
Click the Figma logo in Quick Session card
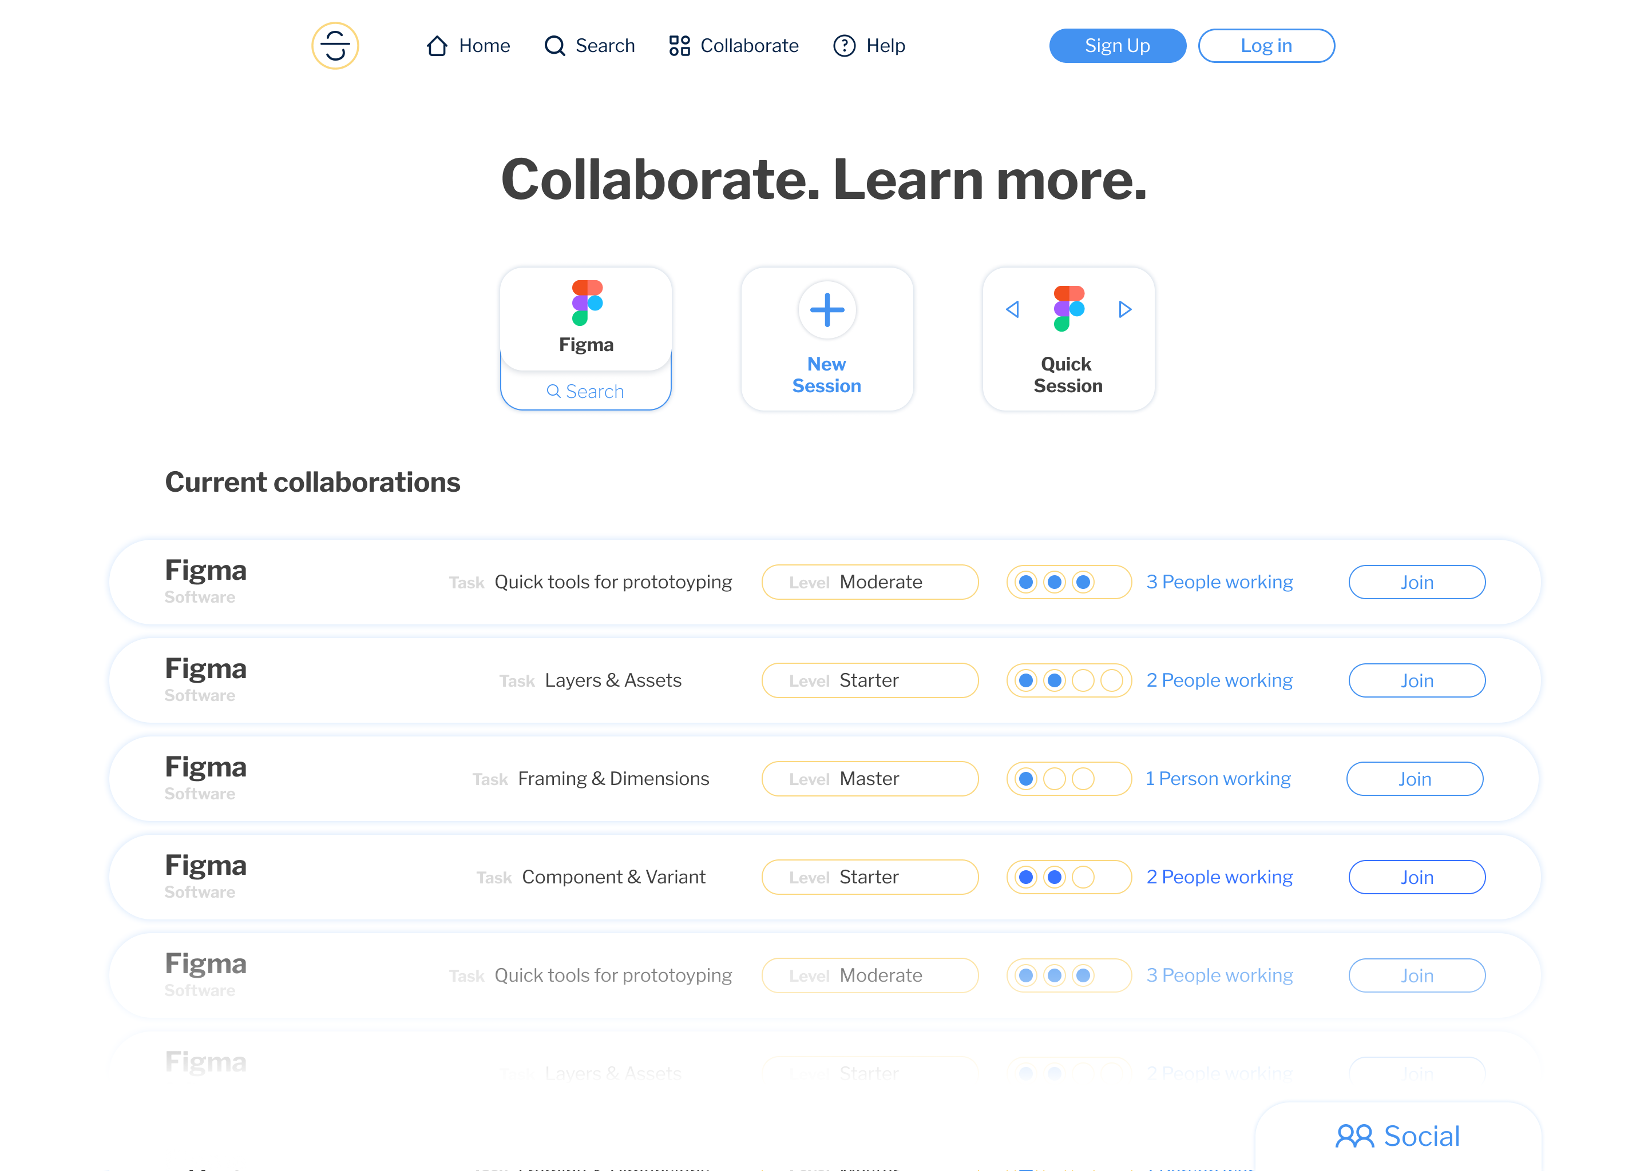pyautogui.click(x=1068, y=309)
